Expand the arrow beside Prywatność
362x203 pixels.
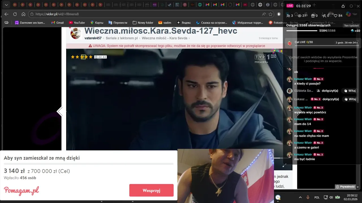(x=358, y=187)
